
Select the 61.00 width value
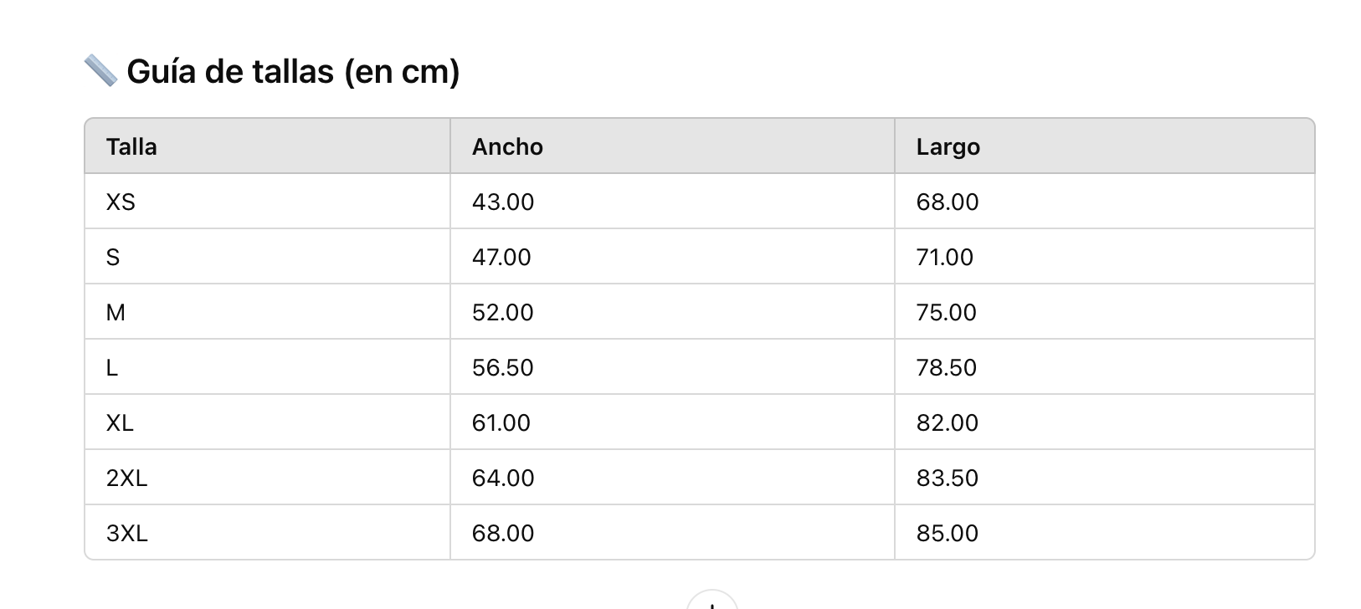point(501,422)
